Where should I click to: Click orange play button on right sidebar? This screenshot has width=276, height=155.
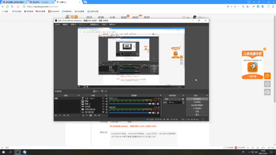tap(267, 76)
